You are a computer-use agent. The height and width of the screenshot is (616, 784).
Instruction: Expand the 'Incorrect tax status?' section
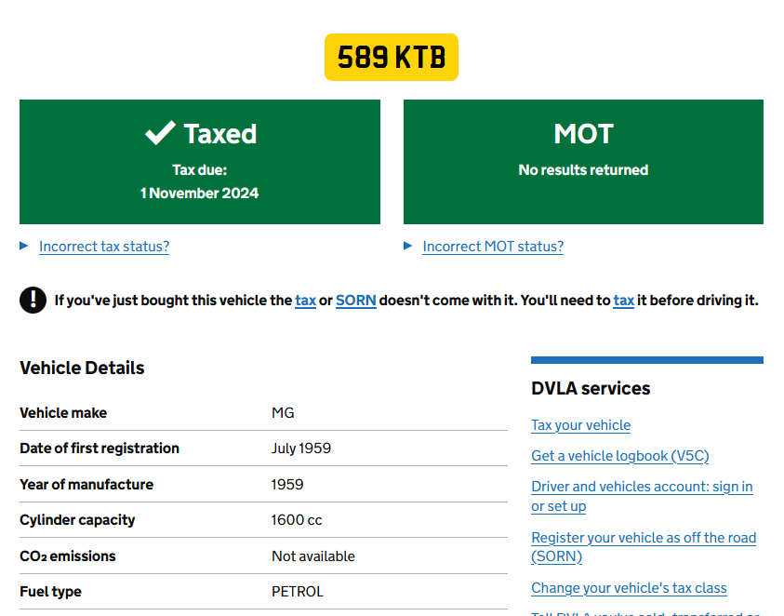pos(103,247)
